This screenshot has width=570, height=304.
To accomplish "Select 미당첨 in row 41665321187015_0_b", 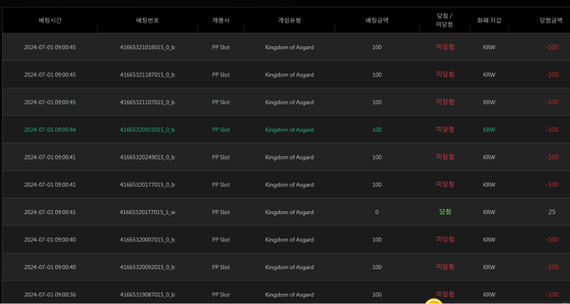I will pos(445,74).
